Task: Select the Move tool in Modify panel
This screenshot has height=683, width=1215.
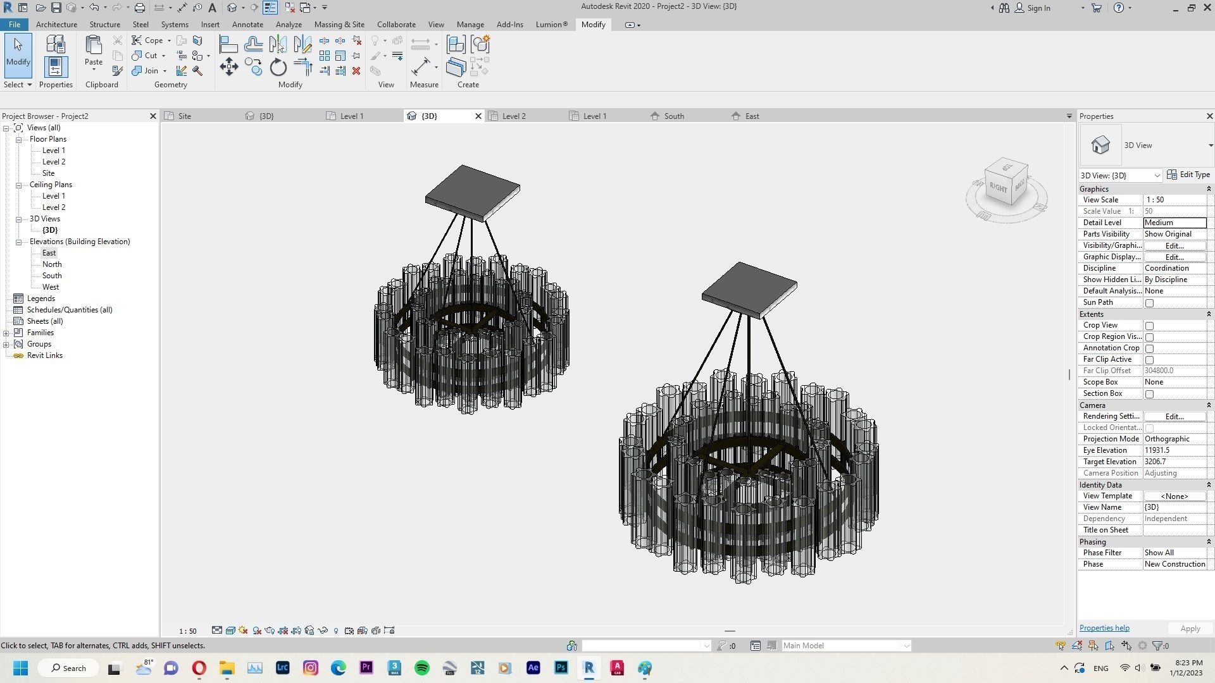Action: click(x=229, y=67)
